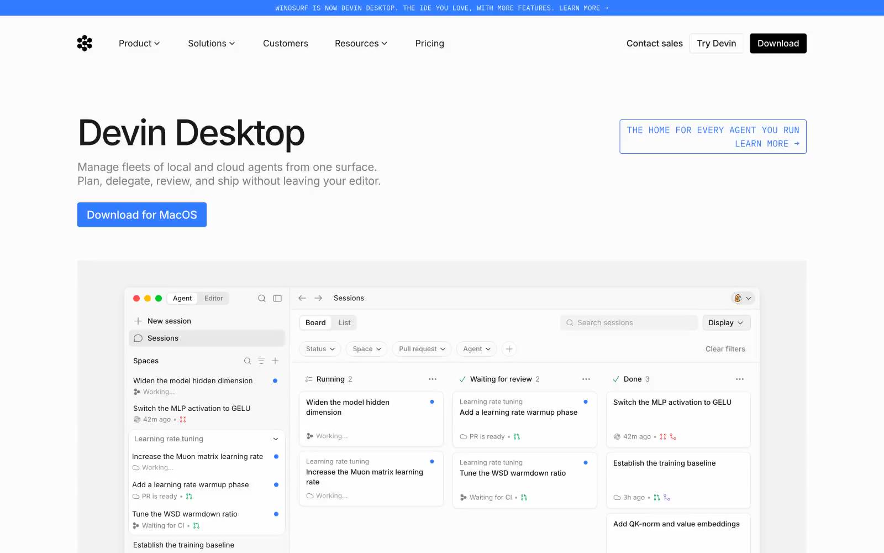The height and width of the screenshot is (553, 884).
Task: Click the Devin logo in the navbar
Action: 85,43
